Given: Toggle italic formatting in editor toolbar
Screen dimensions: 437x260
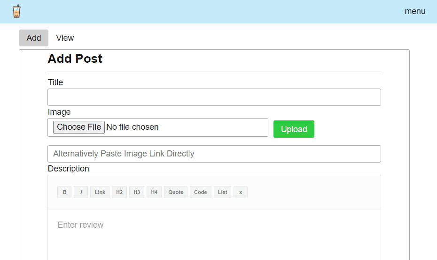Looking at the screenshot, I should (81, 192).
